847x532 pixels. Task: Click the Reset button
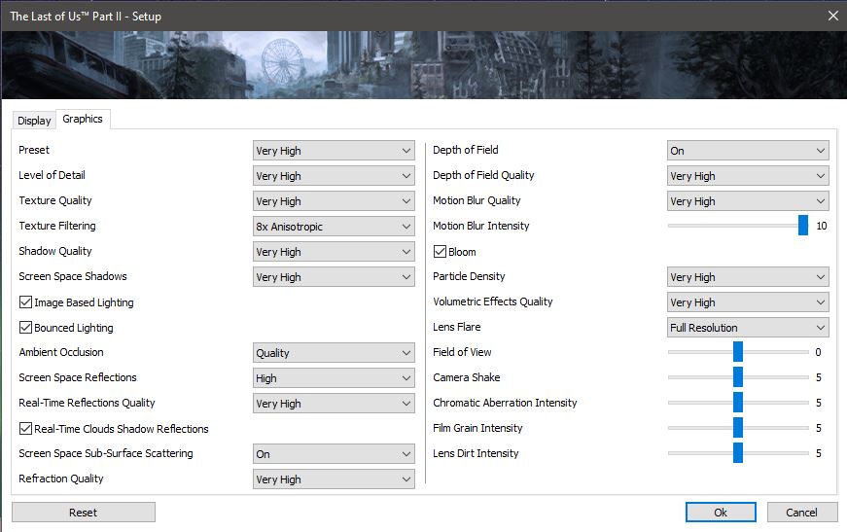click(84, 512)
